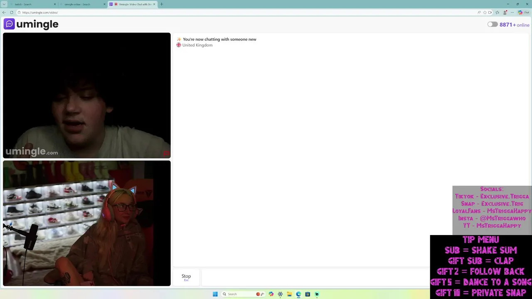Open the Favorites list
This screenshot has height=299, width=532.
[x=497, y=12]
